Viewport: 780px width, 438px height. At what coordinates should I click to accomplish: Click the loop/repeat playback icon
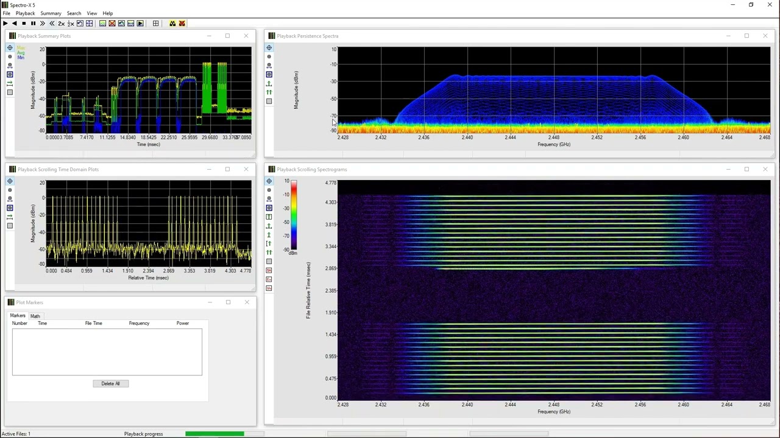point(80,23)
